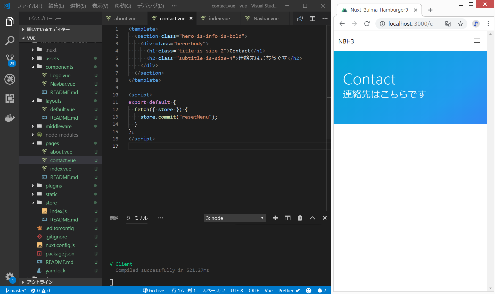
Task: Split the terminal panel
Action: [288, 218]
